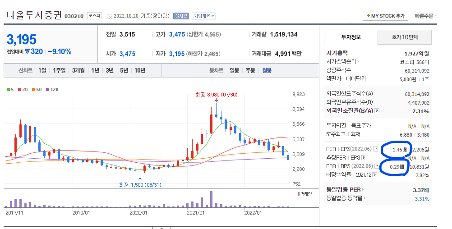Select the 1일 line chart range

[x=42, y=71]
